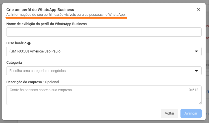
Task: Click the Nome de exibição do perfil label
Action: 46,24
